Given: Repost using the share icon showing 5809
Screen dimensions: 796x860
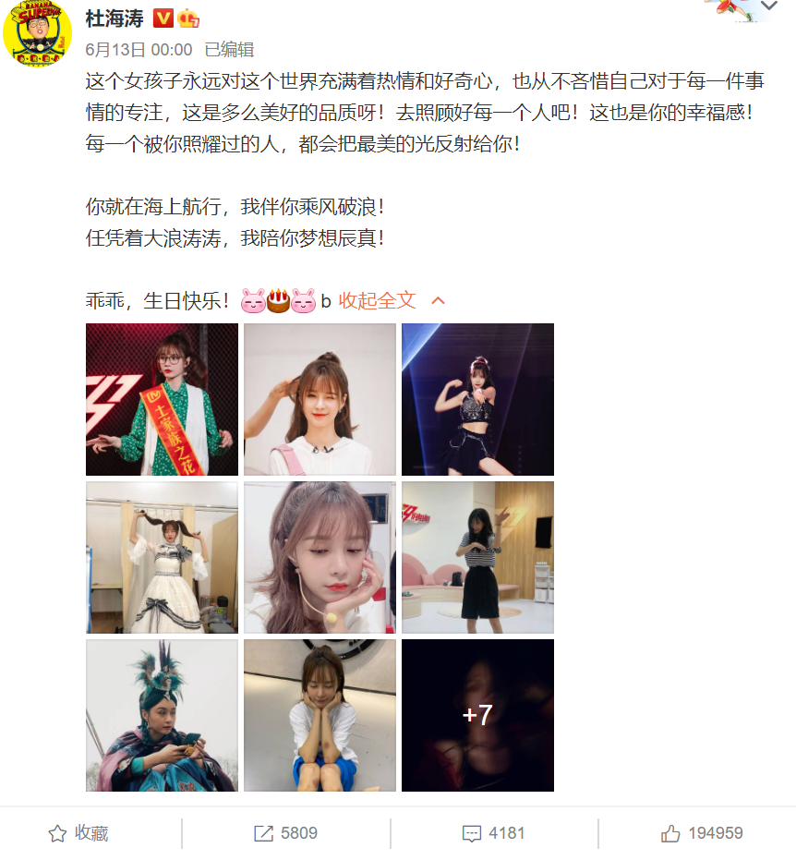Looking at the screenshot, I should (x=264, y=833).
